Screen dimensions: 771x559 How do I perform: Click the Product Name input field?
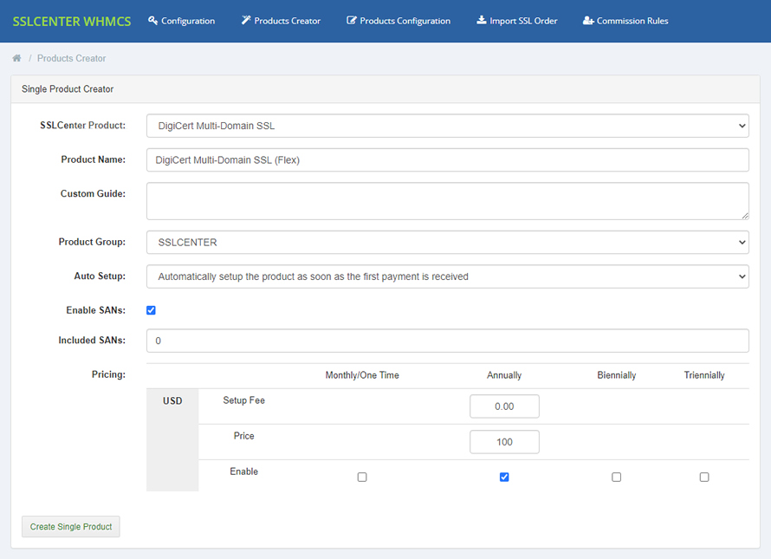[448, 160]
